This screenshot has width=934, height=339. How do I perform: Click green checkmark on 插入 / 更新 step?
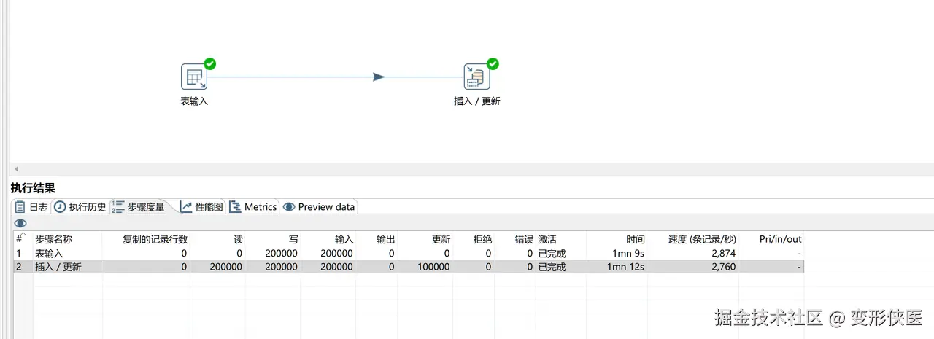(493, 64)
